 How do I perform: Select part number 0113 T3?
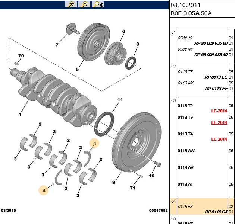tap(185, 117)
